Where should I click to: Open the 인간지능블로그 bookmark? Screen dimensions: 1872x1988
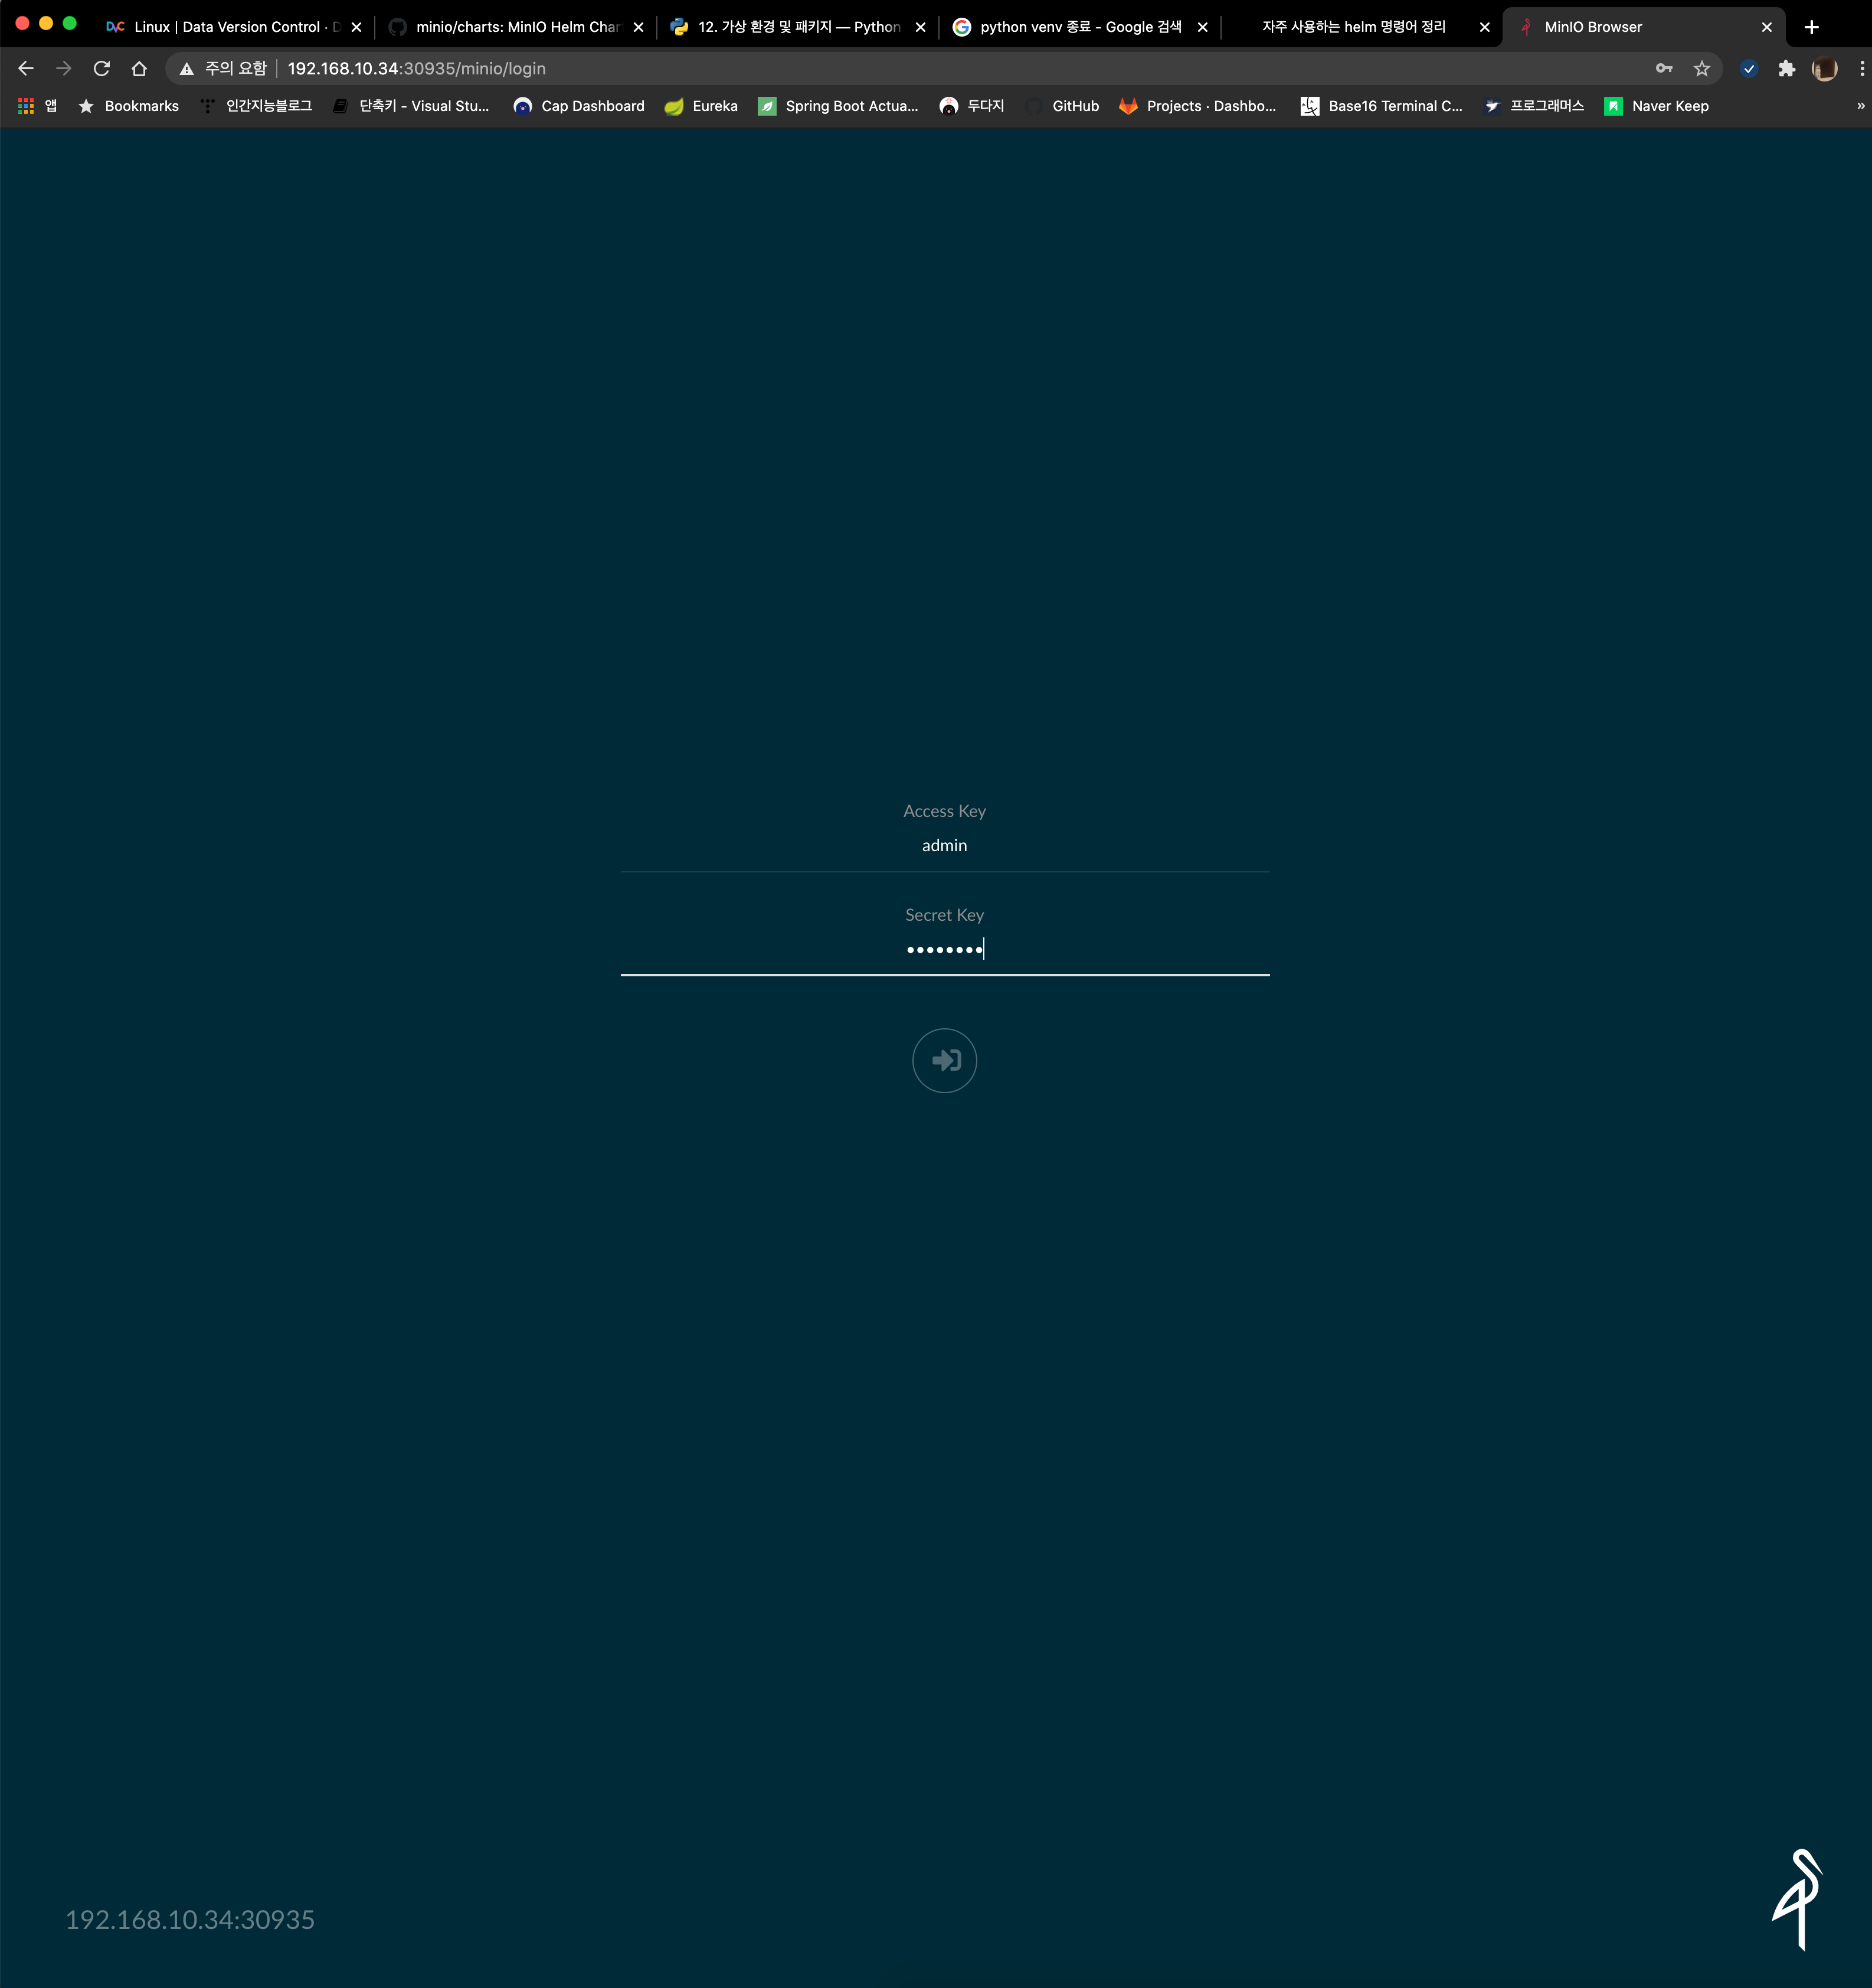[x=256, y=106]
